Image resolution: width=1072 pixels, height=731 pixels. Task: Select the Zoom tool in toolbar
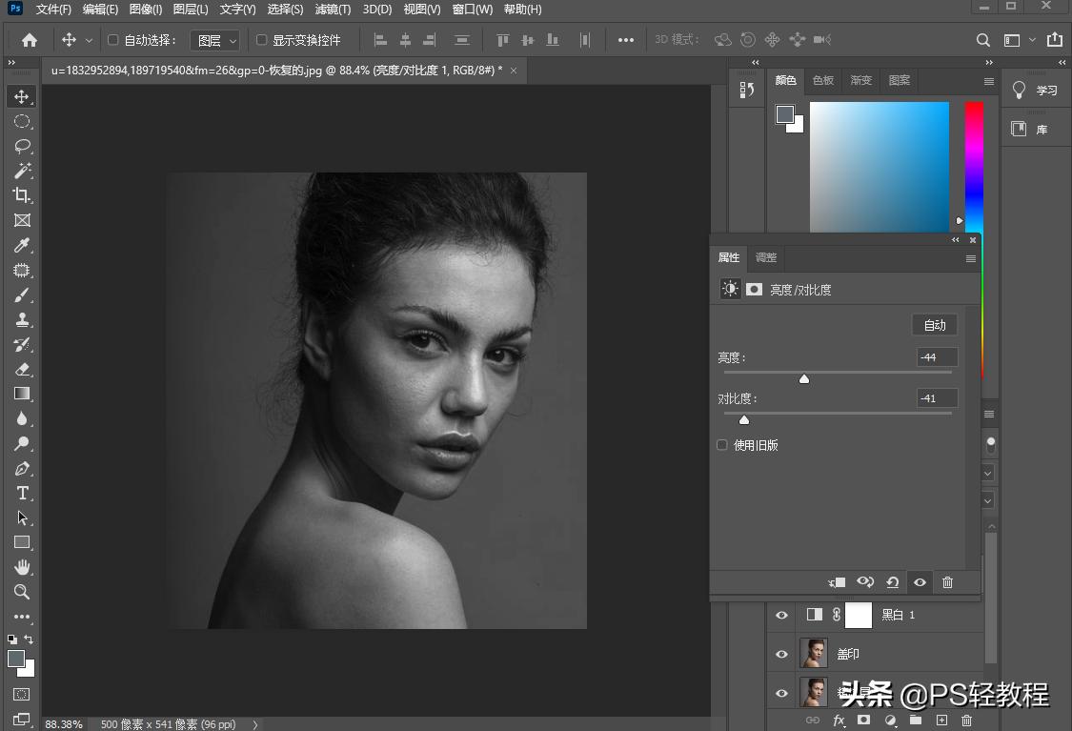coord(22,592)
